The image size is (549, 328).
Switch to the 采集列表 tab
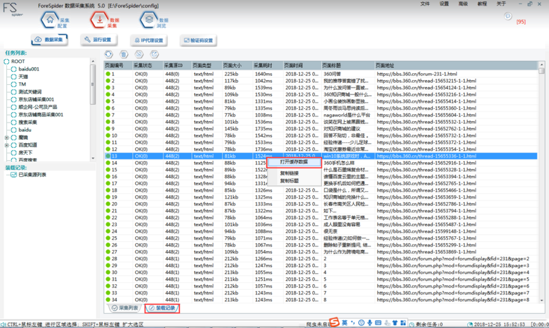click(125, 309)
